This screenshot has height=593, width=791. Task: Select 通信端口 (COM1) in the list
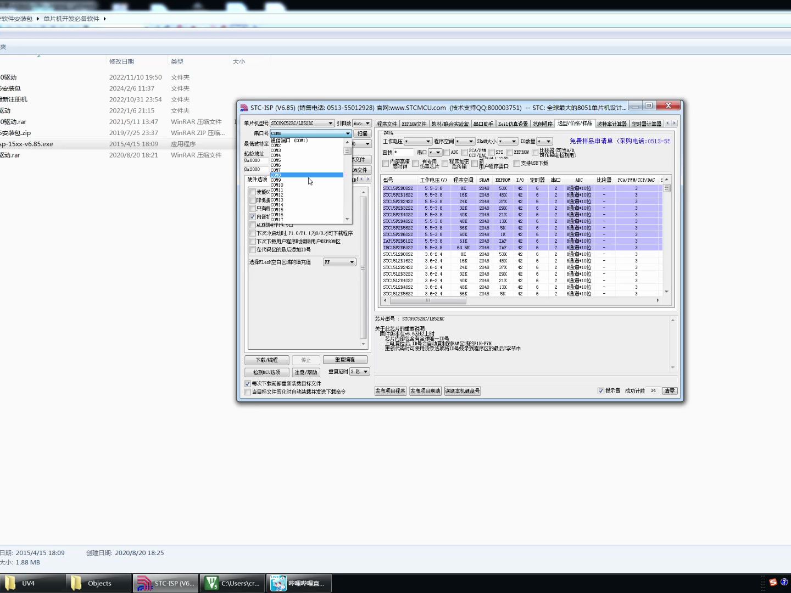click(x=307, y=141)
